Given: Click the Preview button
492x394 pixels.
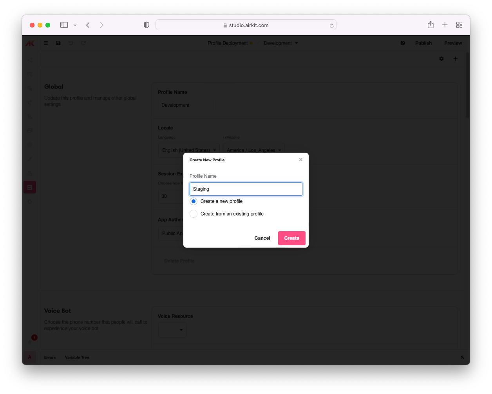Looking at the screenshot, I should [x=453, y=43].
